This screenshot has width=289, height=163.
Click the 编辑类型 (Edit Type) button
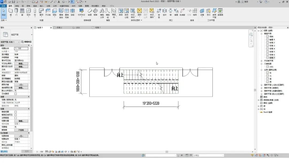click(26, 42)
